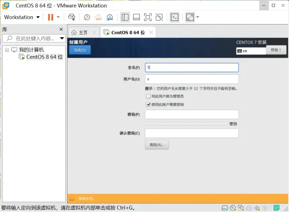Uncheck 使用此帐户需要密码 checkbox
The width and height of the screenshot is (289, 212).
148,104
